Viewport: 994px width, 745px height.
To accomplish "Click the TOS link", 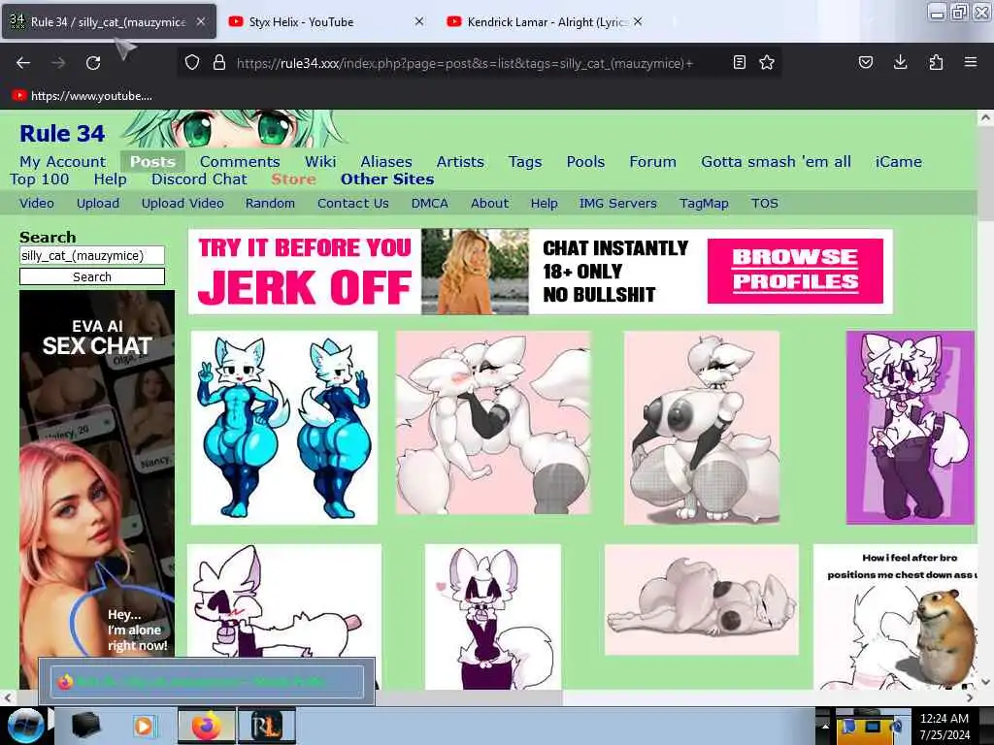I will 765,204.
